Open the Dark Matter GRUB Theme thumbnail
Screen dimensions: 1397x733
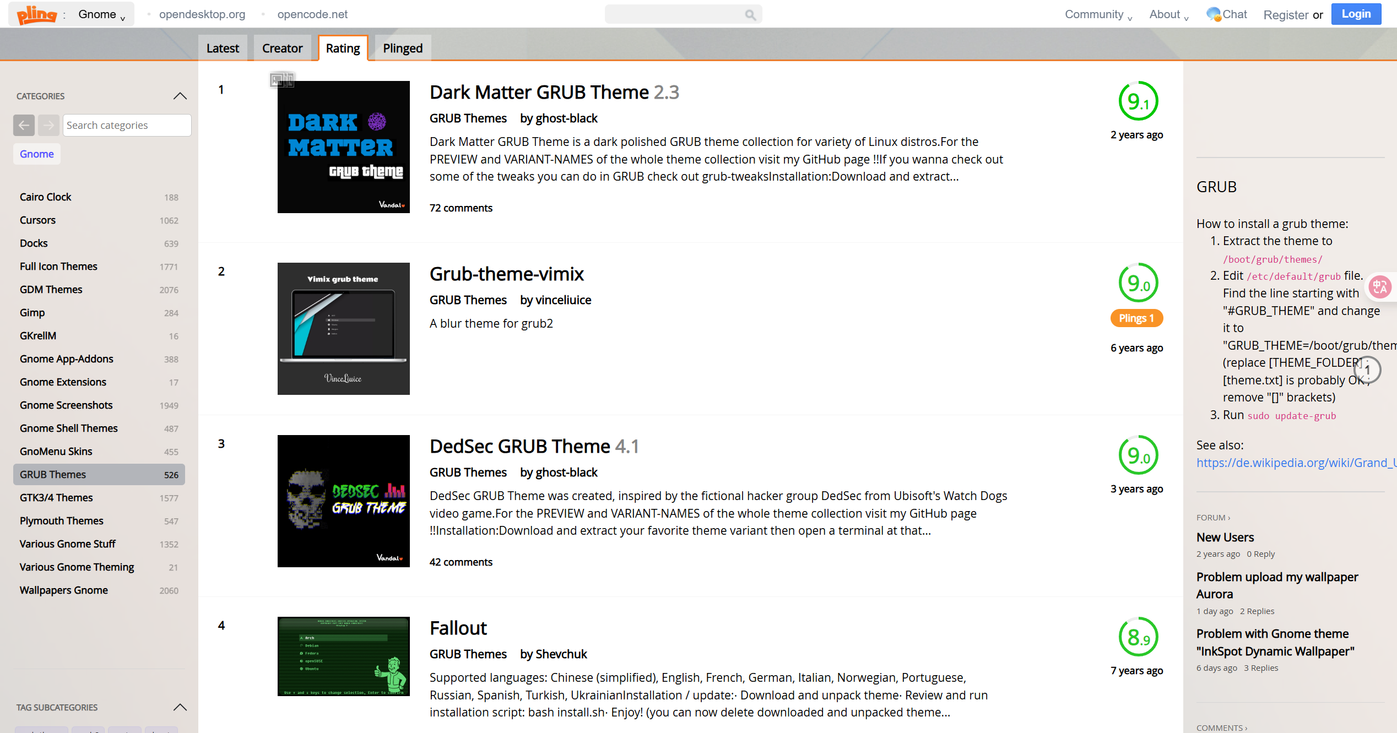pyautogui.click(x=343, y=147)
